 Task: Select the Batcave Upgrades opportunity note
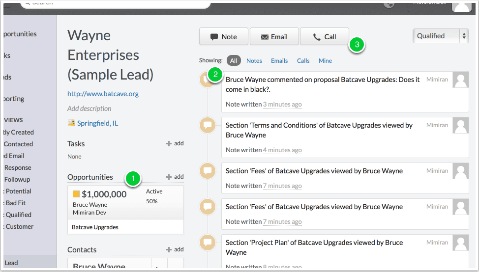coord(95,227)
